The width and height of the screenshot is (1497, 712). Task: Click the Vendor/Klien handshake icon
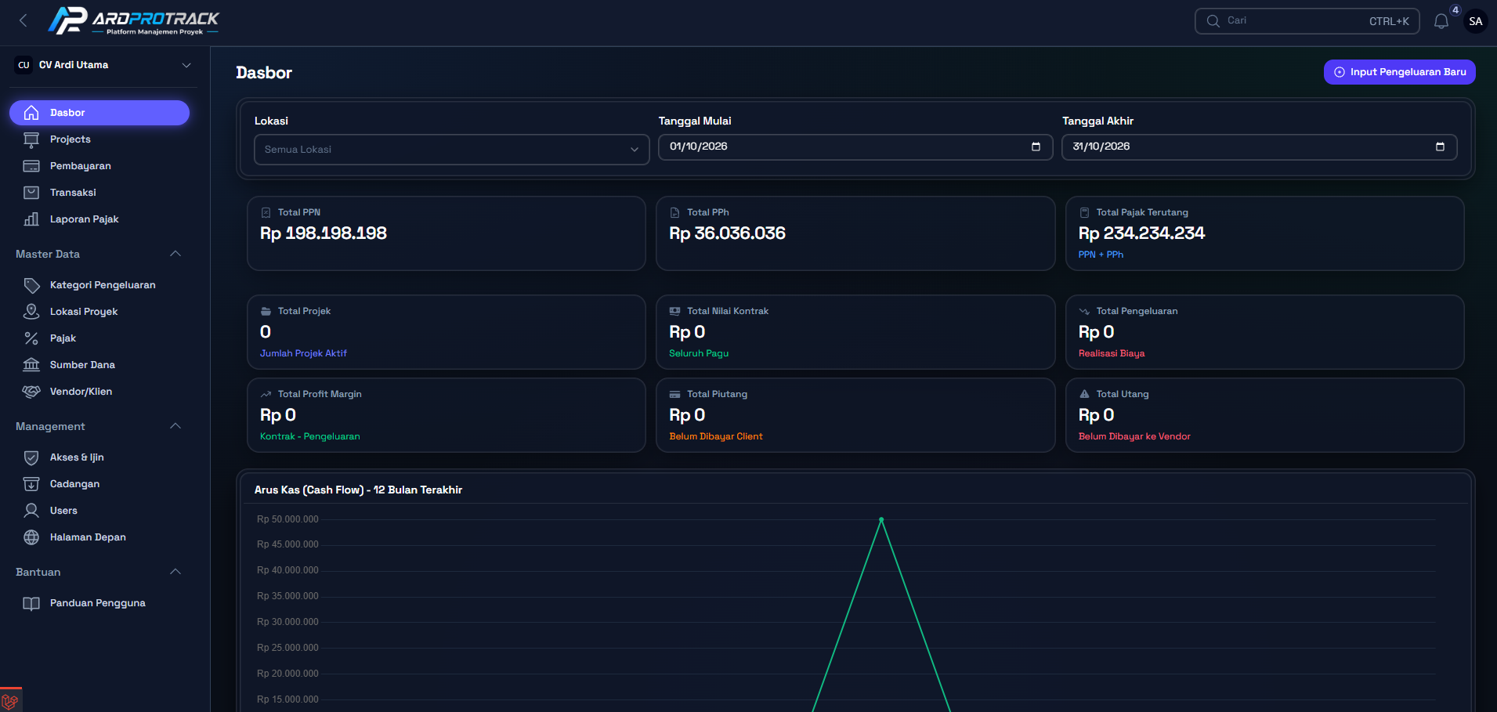point(31,392)
